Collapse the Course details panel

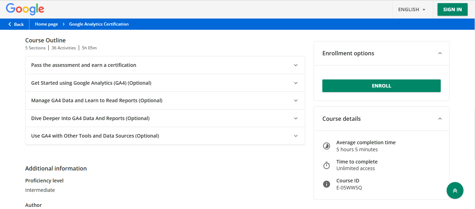[440, 118]
